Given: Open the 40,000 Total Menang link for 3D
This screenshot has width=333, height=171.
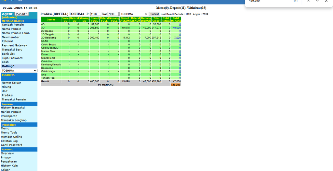Looking at the screenshot, I should (x=177, y=28).
